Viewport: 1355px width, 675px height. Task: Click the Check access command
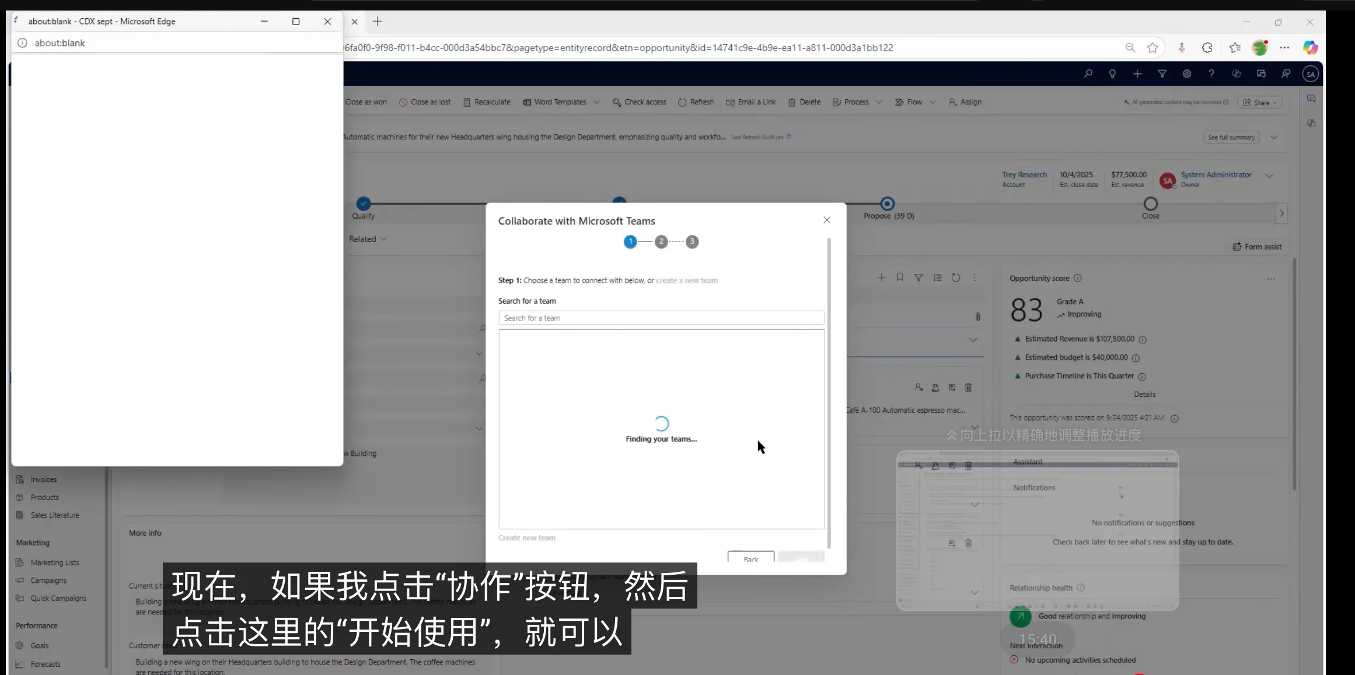[x=639, y=102]
